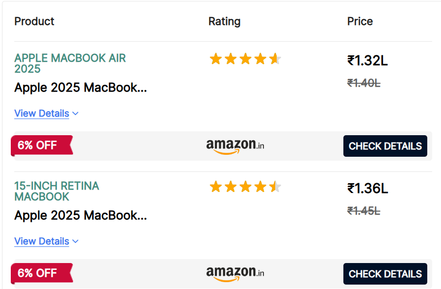Click the struck-through ₹1.40L original price
The image size is (441, 289).
coord(363,83)
